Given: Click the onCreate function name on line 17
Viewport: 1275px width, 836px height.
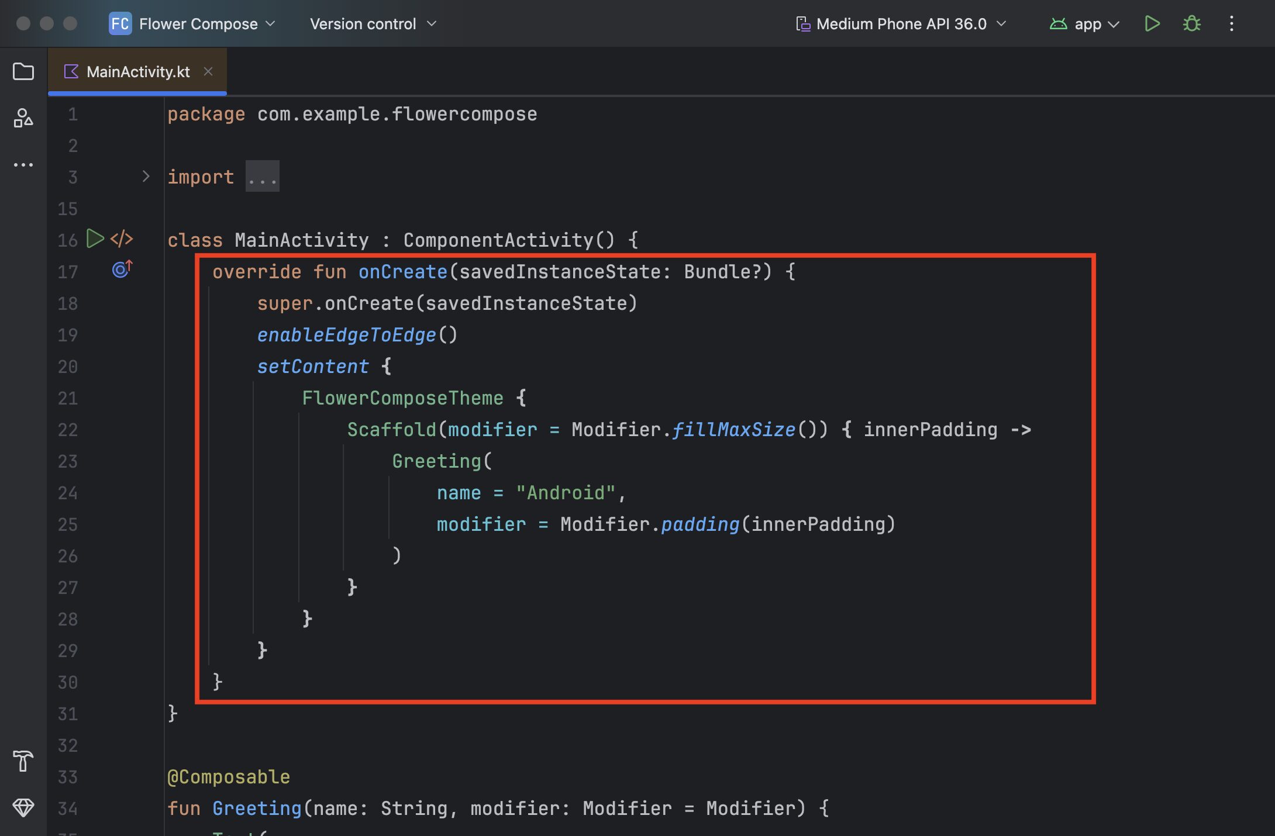Looking at the screenshot, I should pos(403,272).
